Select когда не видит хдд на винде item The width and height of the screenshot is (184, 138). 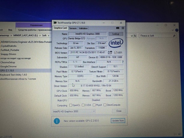16,58
